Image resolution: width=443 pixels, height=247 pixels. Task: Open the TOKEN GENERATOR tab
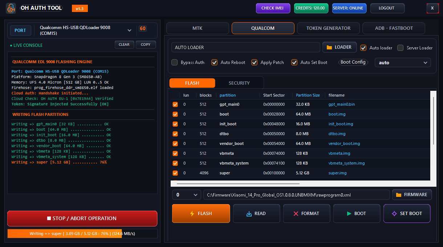pyautogui.click(x=328, y=28)
